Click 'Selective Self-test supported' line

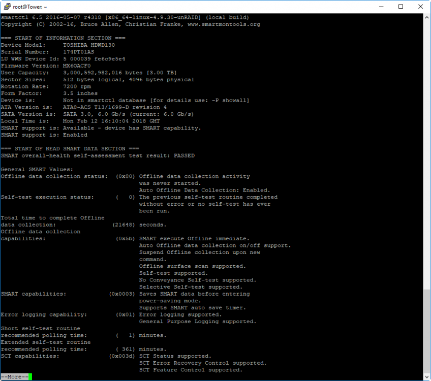point(191,287)
